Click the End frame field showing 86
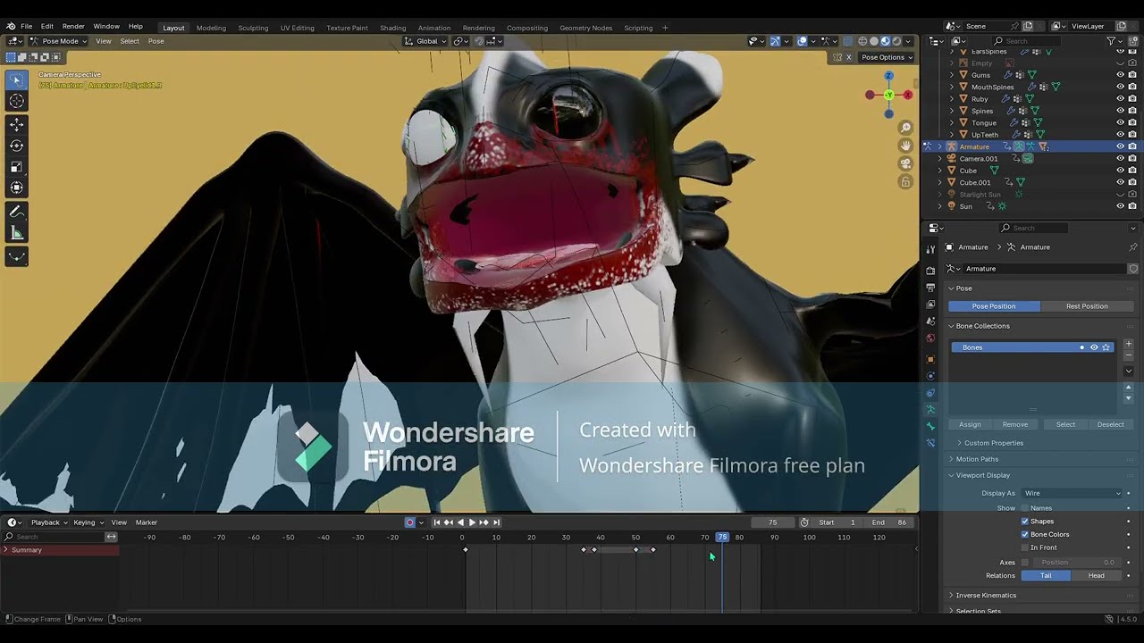 (890, 522)
